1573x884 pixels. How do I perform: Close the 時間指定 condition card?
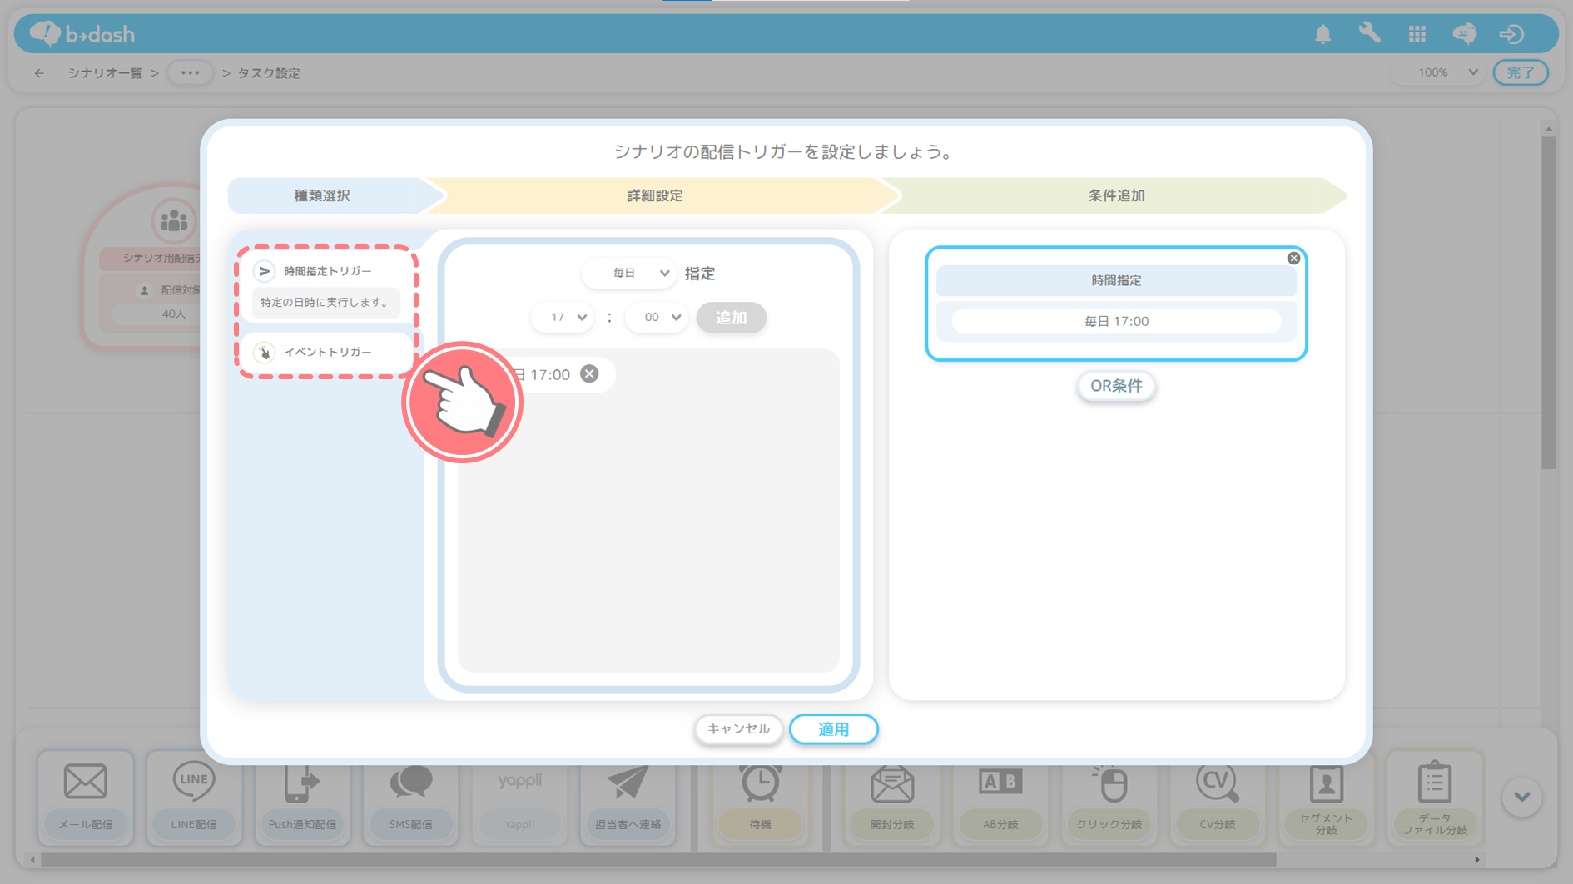(1293, 259)
